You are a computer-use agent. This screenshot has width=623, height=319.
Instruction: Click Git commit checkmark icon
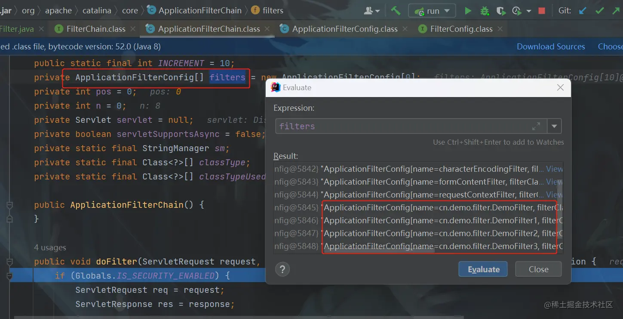(x=600, y=11)
